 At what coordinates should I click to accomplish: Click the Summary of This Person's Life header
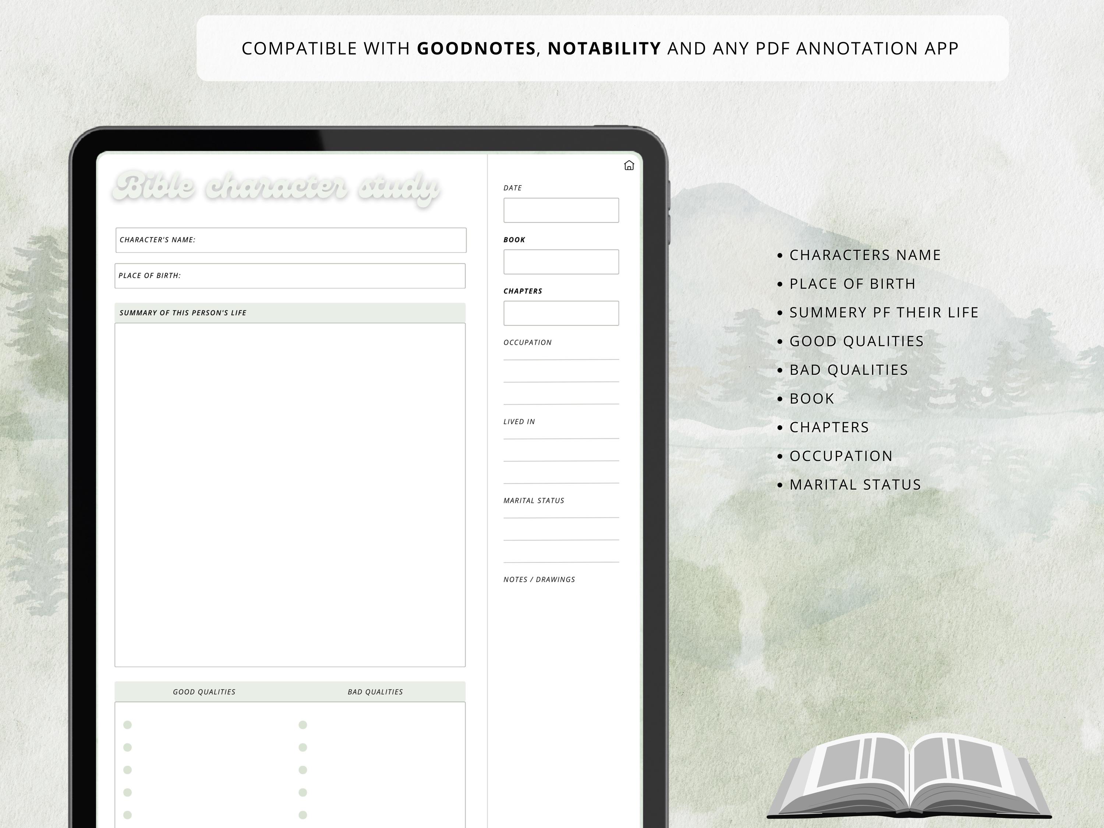[x=290, y=313]
